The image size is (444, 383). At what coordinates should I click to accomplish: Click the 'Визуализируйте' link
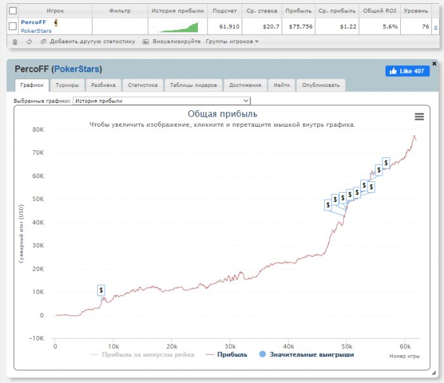176,42
